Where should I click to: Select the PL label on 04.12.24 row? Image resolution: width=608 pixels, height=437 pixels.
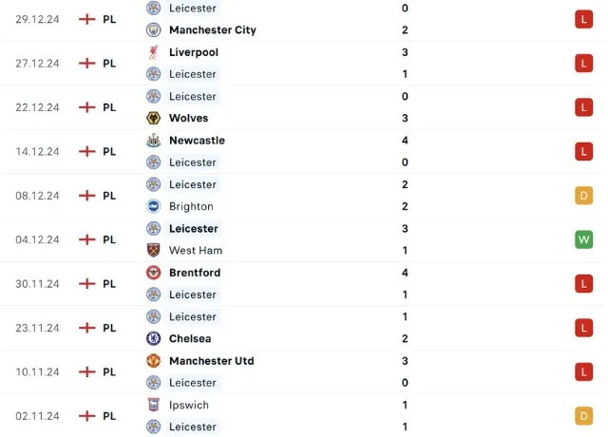pos(109,239)
